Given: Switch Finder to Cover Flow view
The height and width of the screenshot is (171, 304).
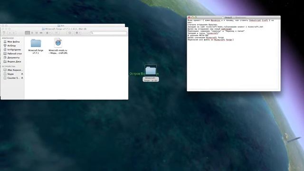Looking at the screenshot, I should (41, 33).
